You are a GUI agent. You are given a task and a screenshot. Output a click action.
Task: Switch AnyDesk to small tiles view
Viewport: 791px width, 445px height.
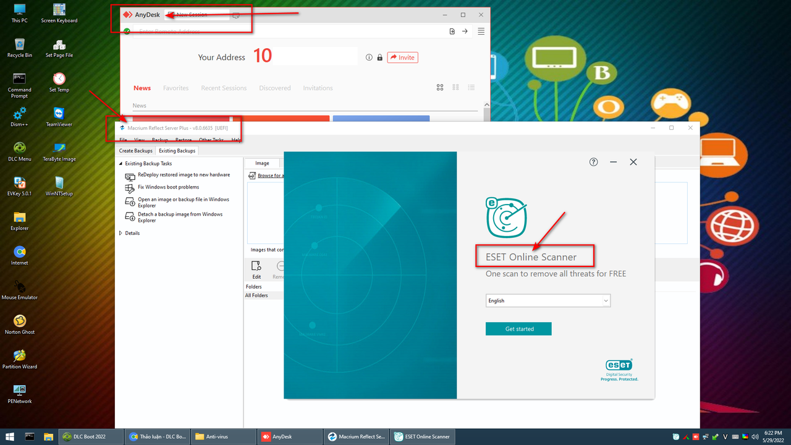(x=456, y=88)
